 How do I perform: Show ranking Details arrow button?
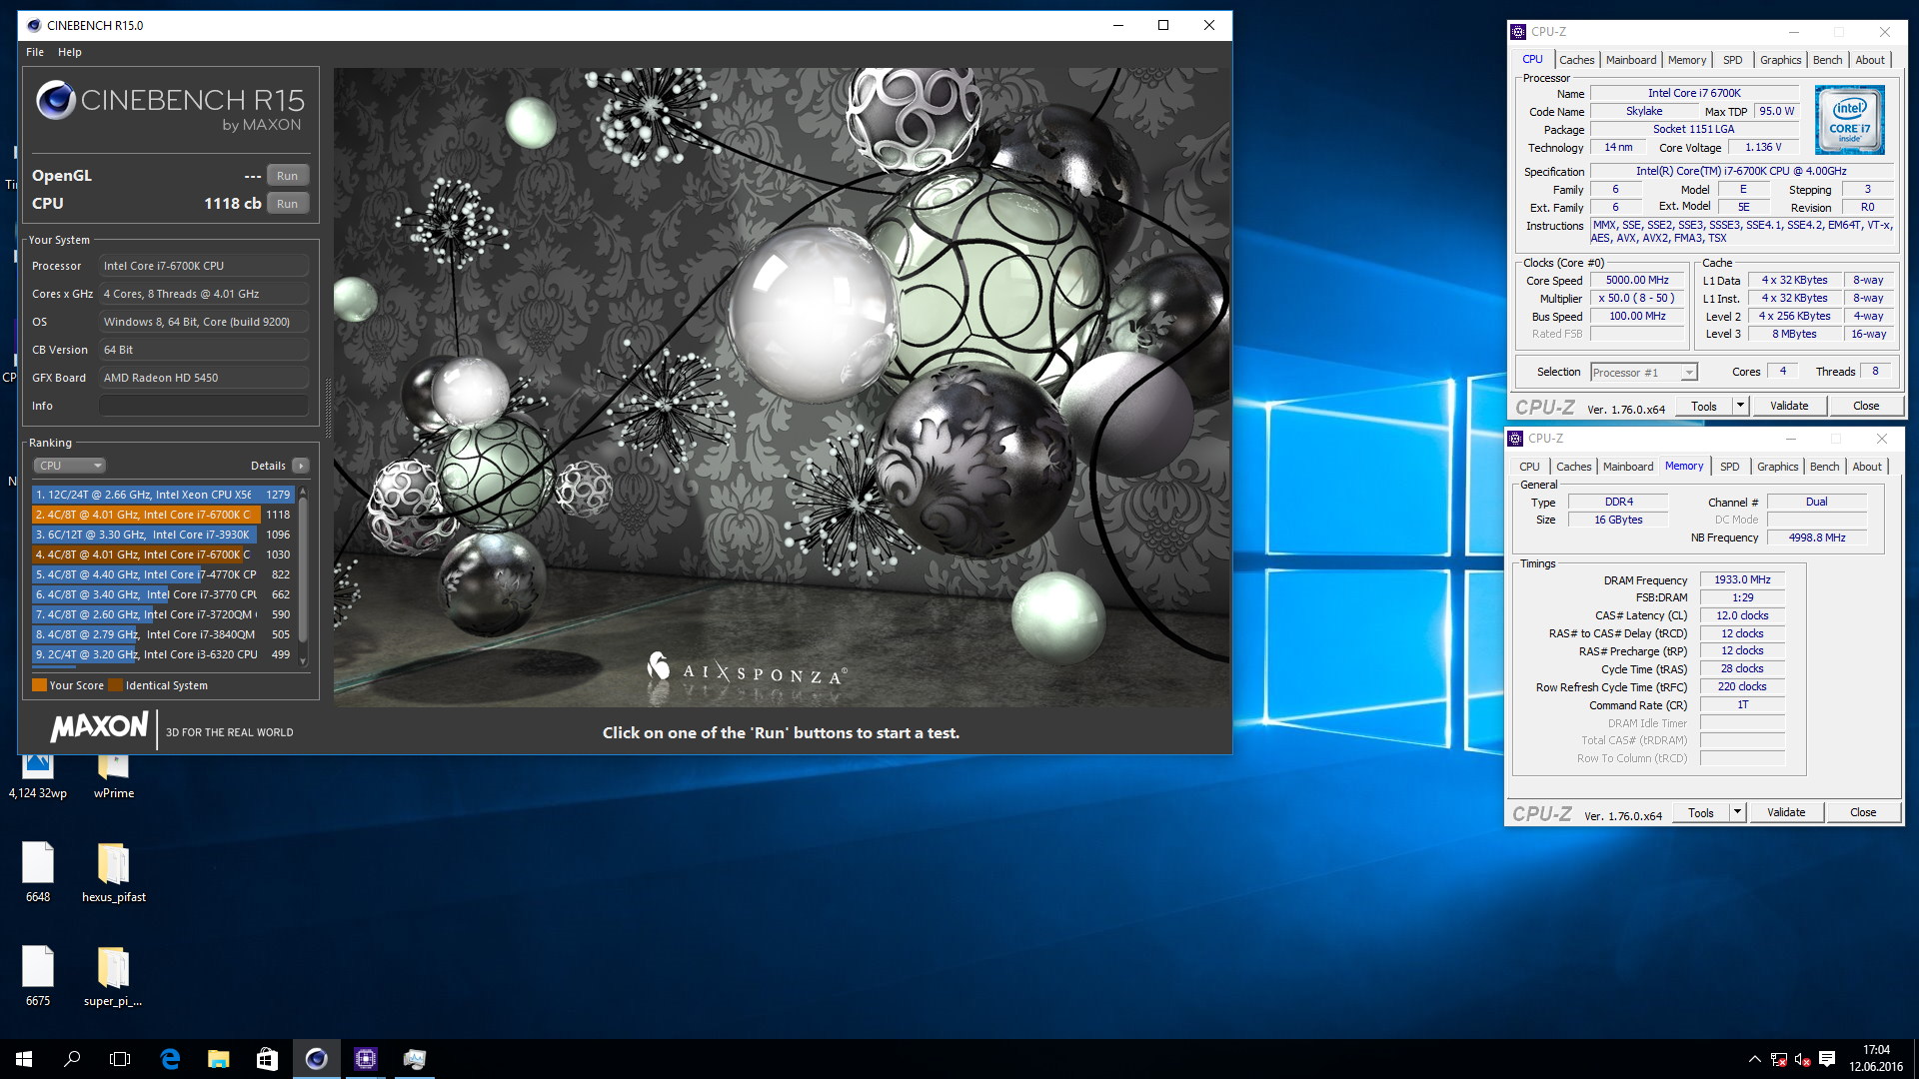coord(301,466)
